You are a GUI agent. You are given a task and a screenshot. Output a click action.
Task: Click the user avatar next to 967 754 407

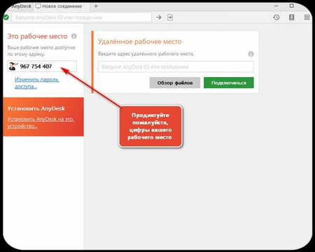pos(13,66)
